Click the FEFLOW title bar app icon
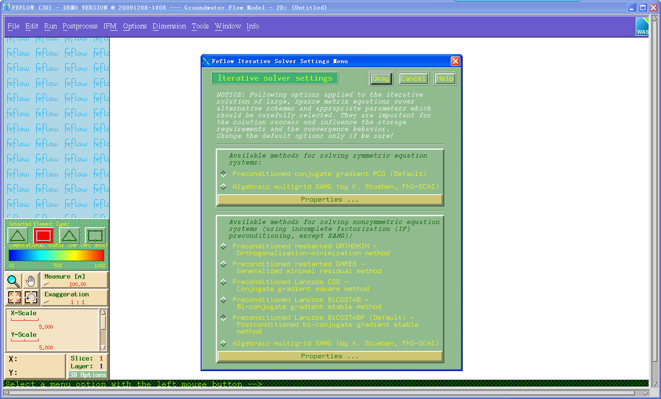The width and height of the screenshot is (661, 399). click(6, 7)
